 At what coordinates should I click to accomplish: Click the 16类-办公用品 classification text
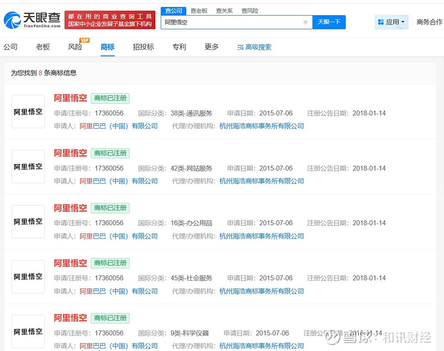click(191, 223)
